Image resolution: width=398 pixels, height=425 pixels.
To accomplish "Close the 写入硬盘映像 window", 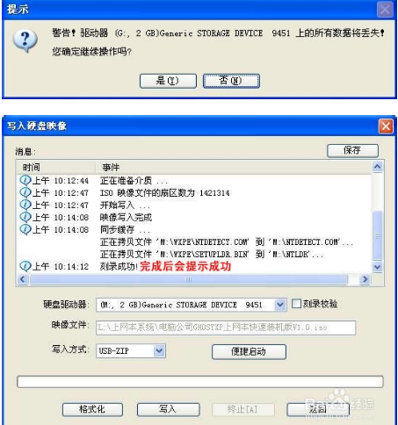I will 386,126.
